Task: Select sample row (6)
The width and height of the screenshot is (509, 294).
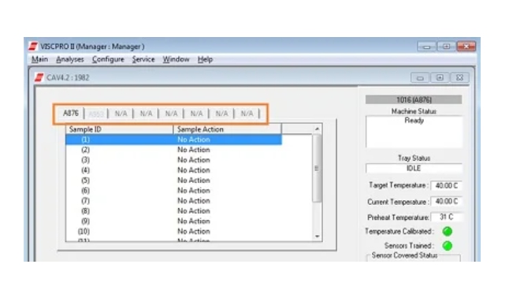Action: [x=173, y=191]
